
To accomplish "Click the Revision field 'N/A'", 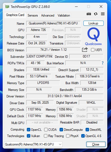I will point(73,30).
